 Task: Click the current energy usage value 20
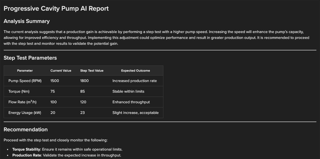coord(53,113)
